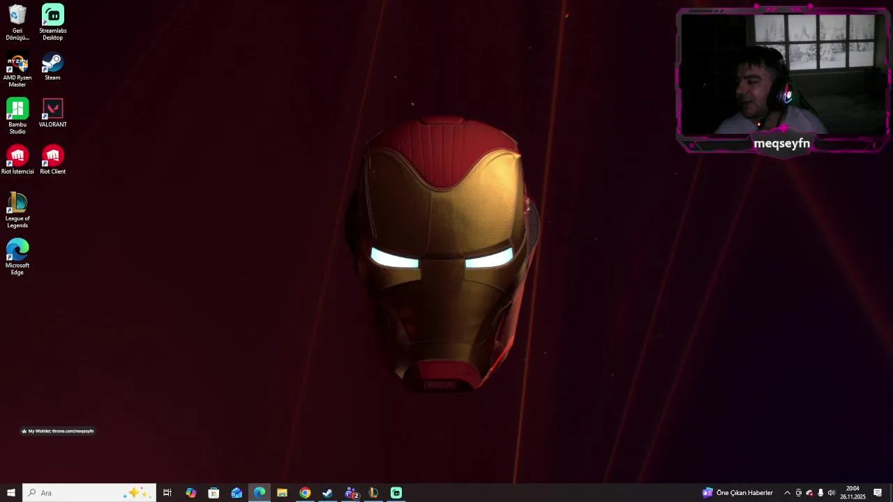Select the VALORANT desktop shortcut
The width and height of the screenshot is (893, 502).
tap(53, 113)
